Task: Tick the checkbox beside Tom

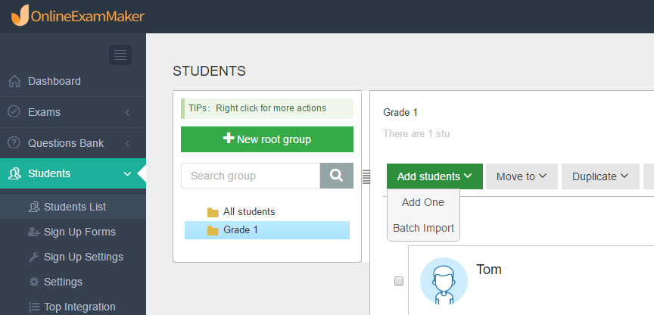Action: click(399, 281)
